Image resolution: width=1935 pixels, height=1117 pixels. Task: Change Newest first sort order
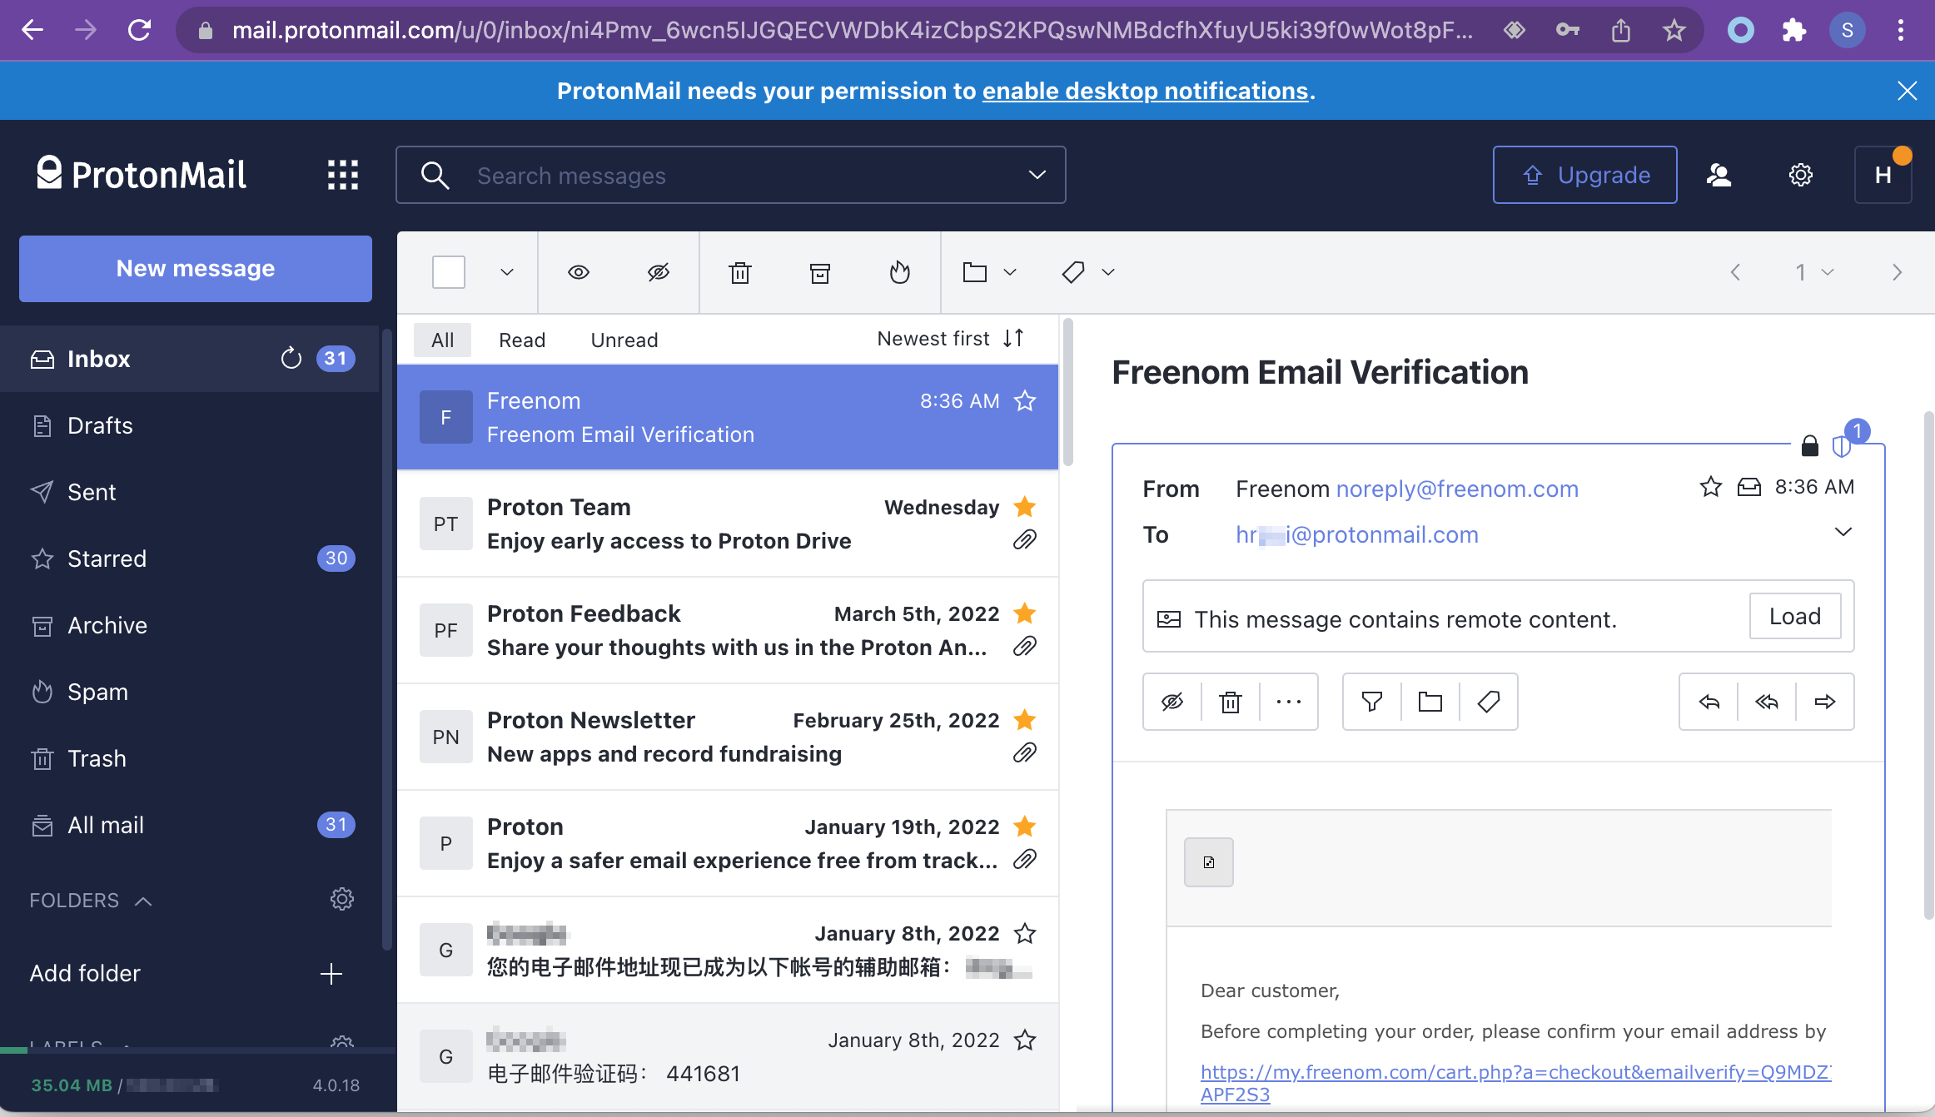951,339
